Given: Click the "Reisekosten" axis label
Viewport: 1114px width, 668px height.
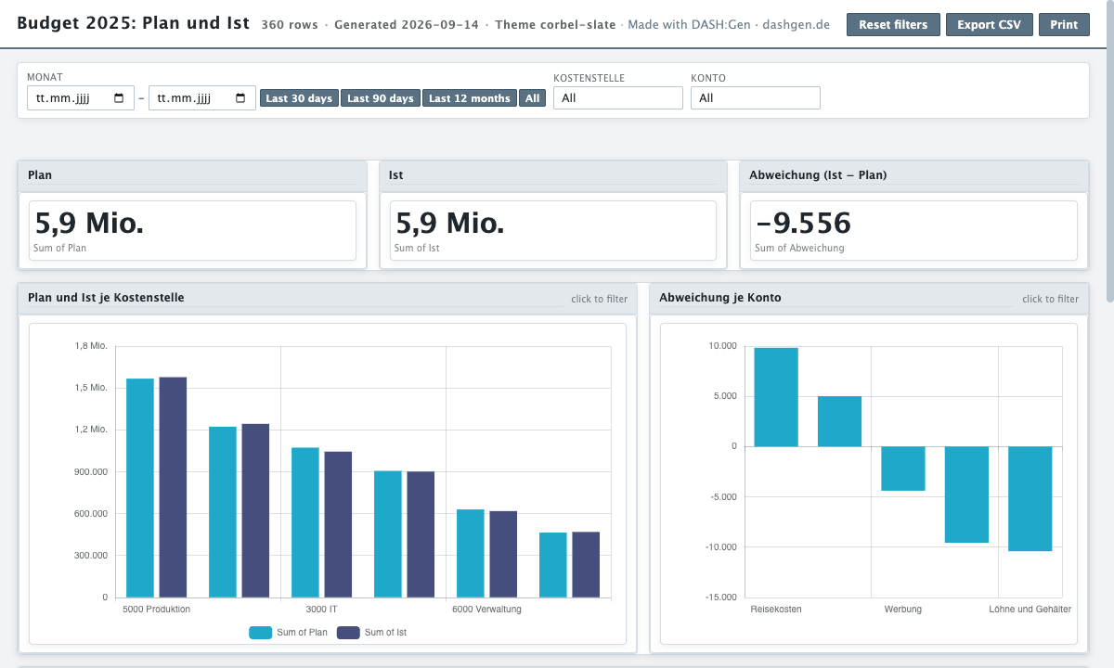Looking at the screenshot, I should [x=776, y=610].
